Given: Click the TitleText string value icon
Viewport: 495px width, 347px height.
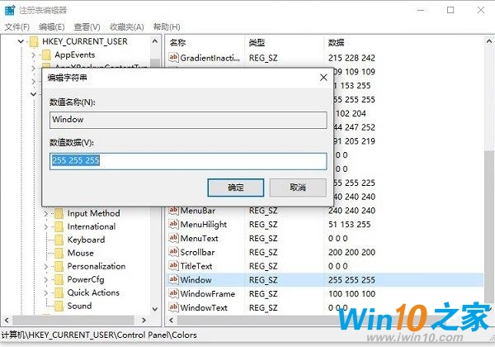Looking at the screenshot, I should click(173, 266).
